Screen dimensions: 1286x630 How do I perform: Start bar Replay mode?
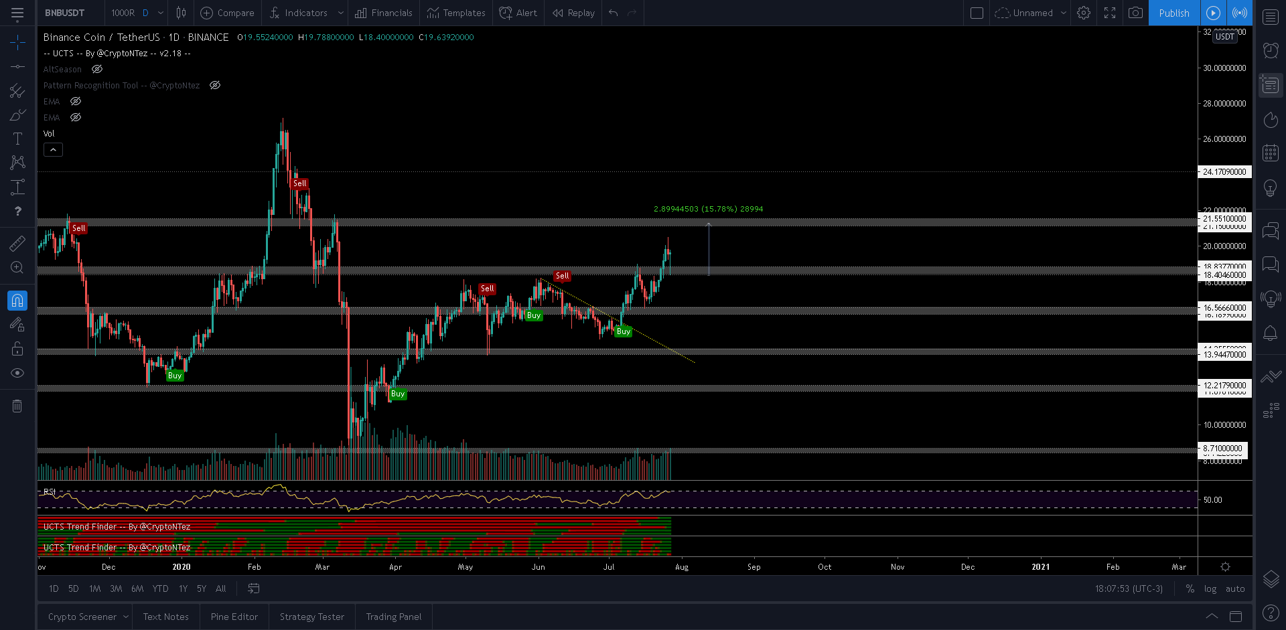(573, 13)
